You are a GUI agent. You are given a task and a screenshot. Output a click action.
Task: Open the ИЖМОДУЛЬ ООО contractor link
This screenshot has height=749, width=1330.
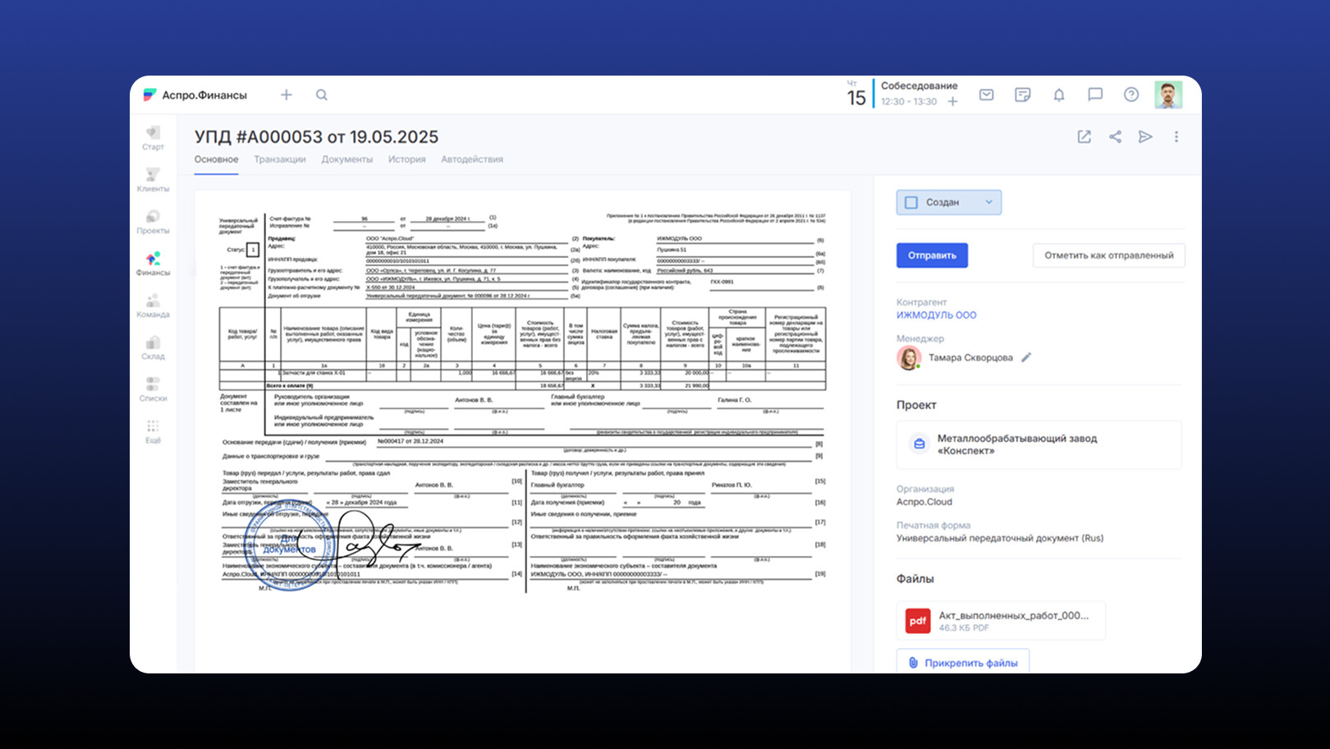click(x=936, y=315)
